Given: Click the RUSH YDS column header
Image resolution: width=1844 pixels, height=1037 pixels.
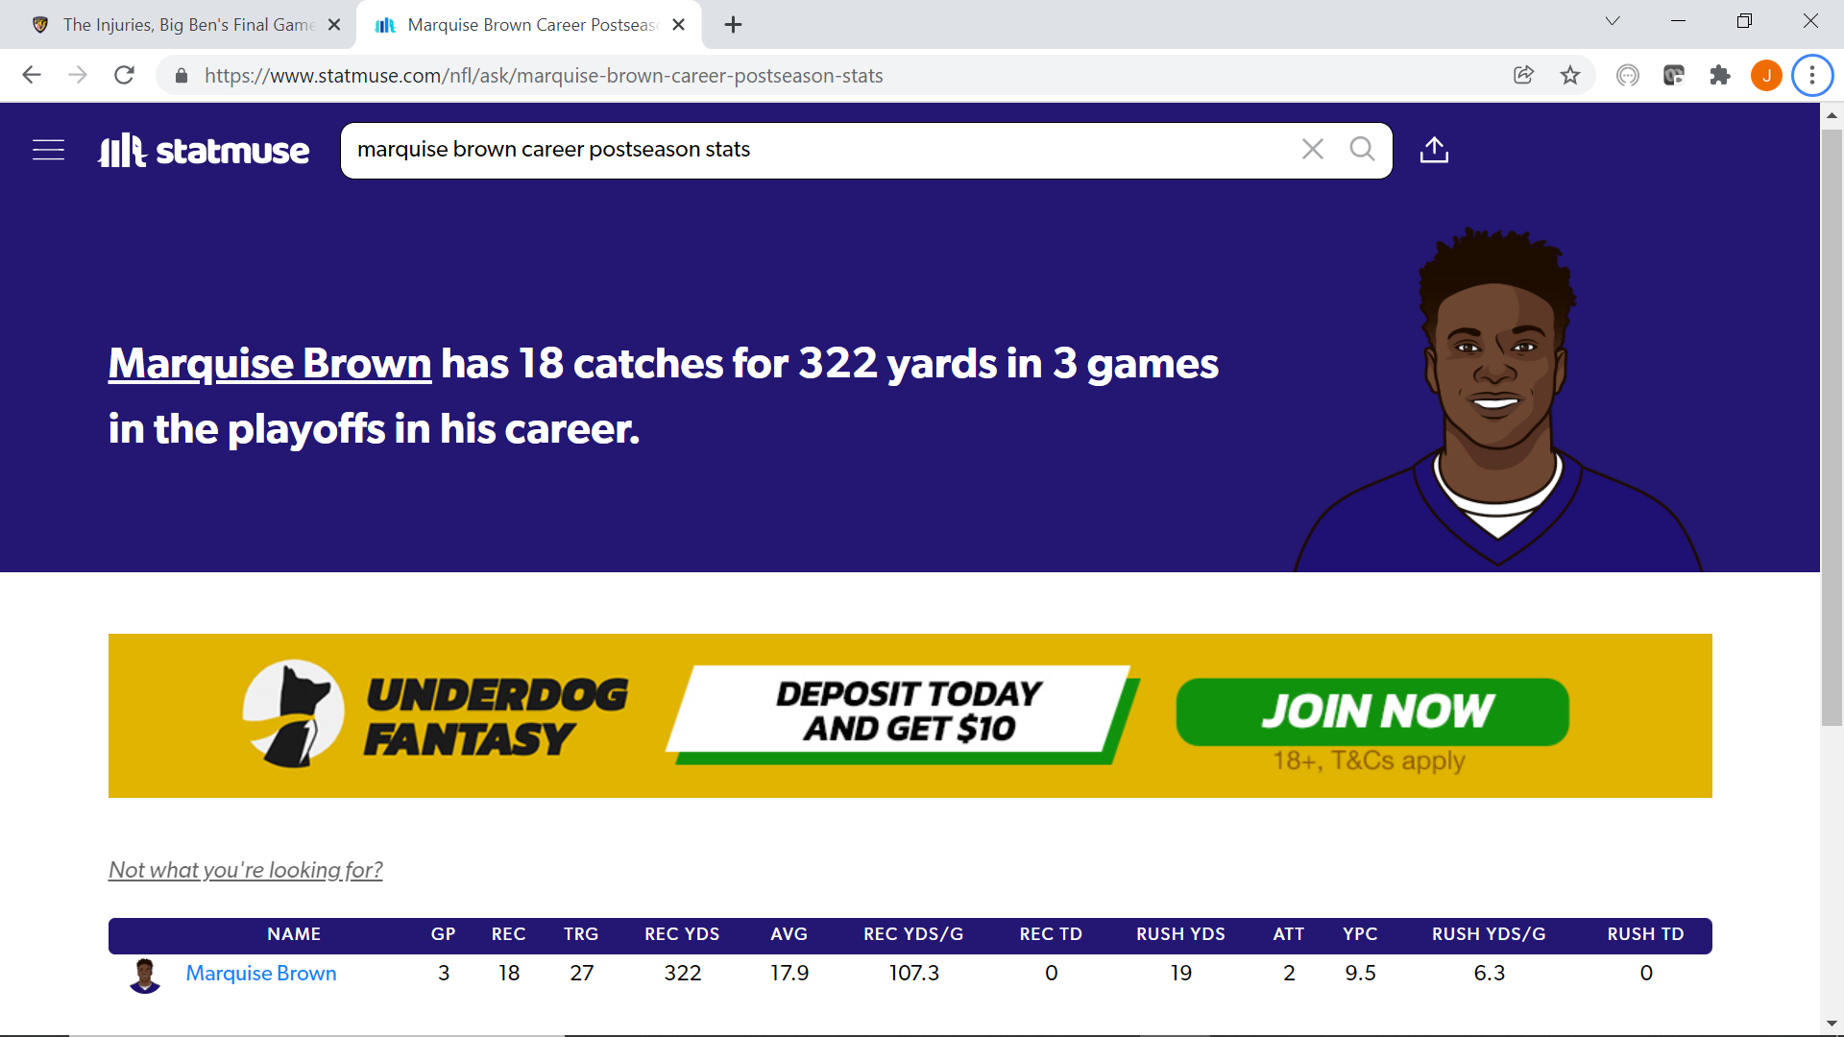Looking at the screenshot, I should [1180, 934].
